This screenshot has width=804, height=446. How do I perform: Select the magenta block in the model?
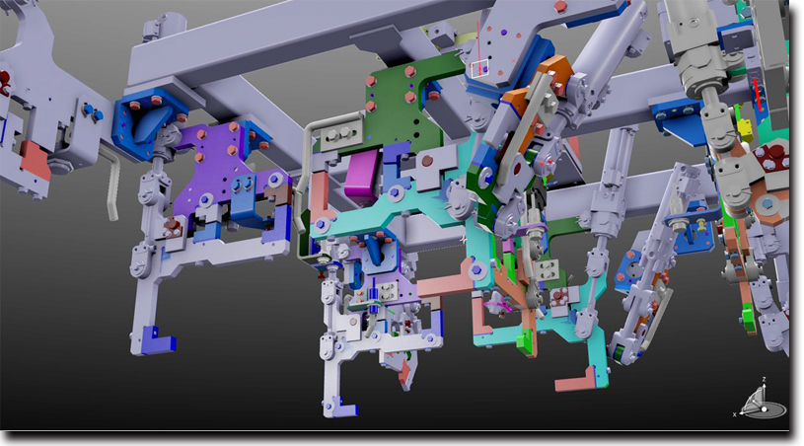362,174
